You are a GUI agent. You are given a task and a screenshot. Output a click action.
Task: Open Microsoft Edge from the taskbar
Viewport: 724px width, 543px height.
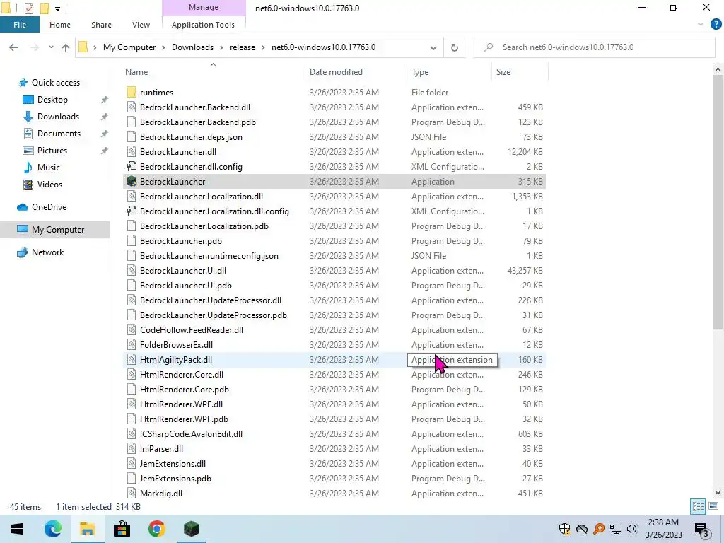(52, 529)
